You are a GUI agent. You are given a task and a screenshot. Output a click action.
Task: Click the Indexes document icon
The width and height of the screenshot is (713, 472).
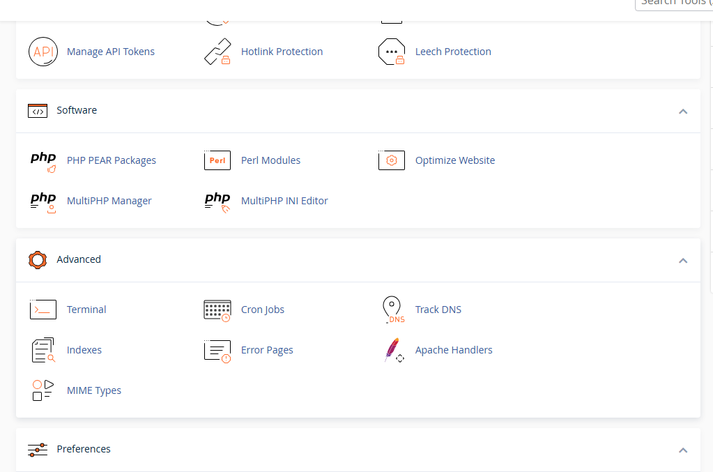click(43, 350)
